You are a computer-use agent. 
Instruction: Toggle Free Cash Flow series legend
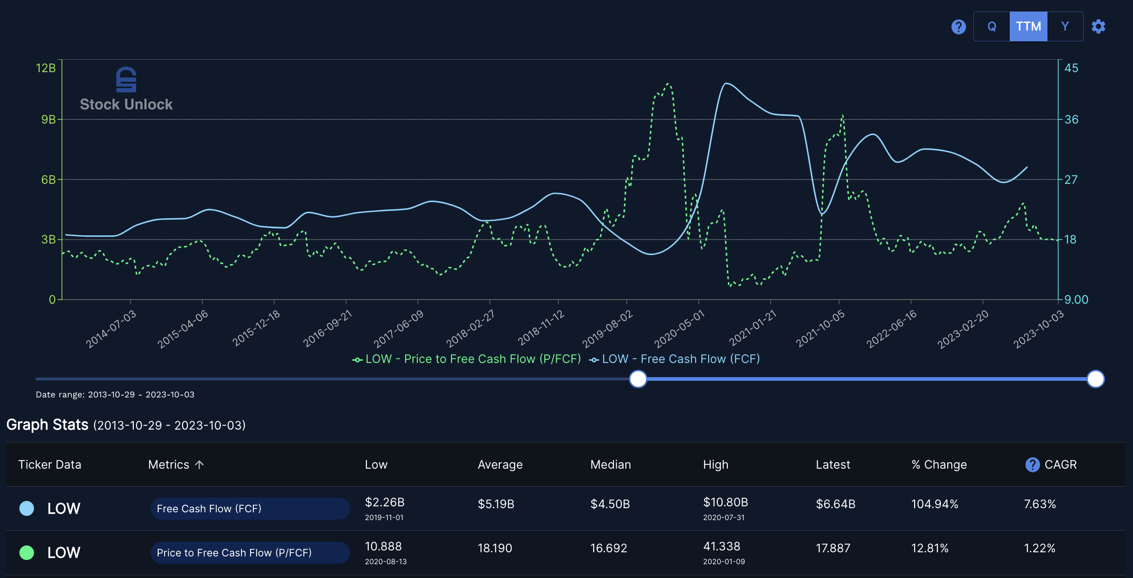[x=674, y=359]
